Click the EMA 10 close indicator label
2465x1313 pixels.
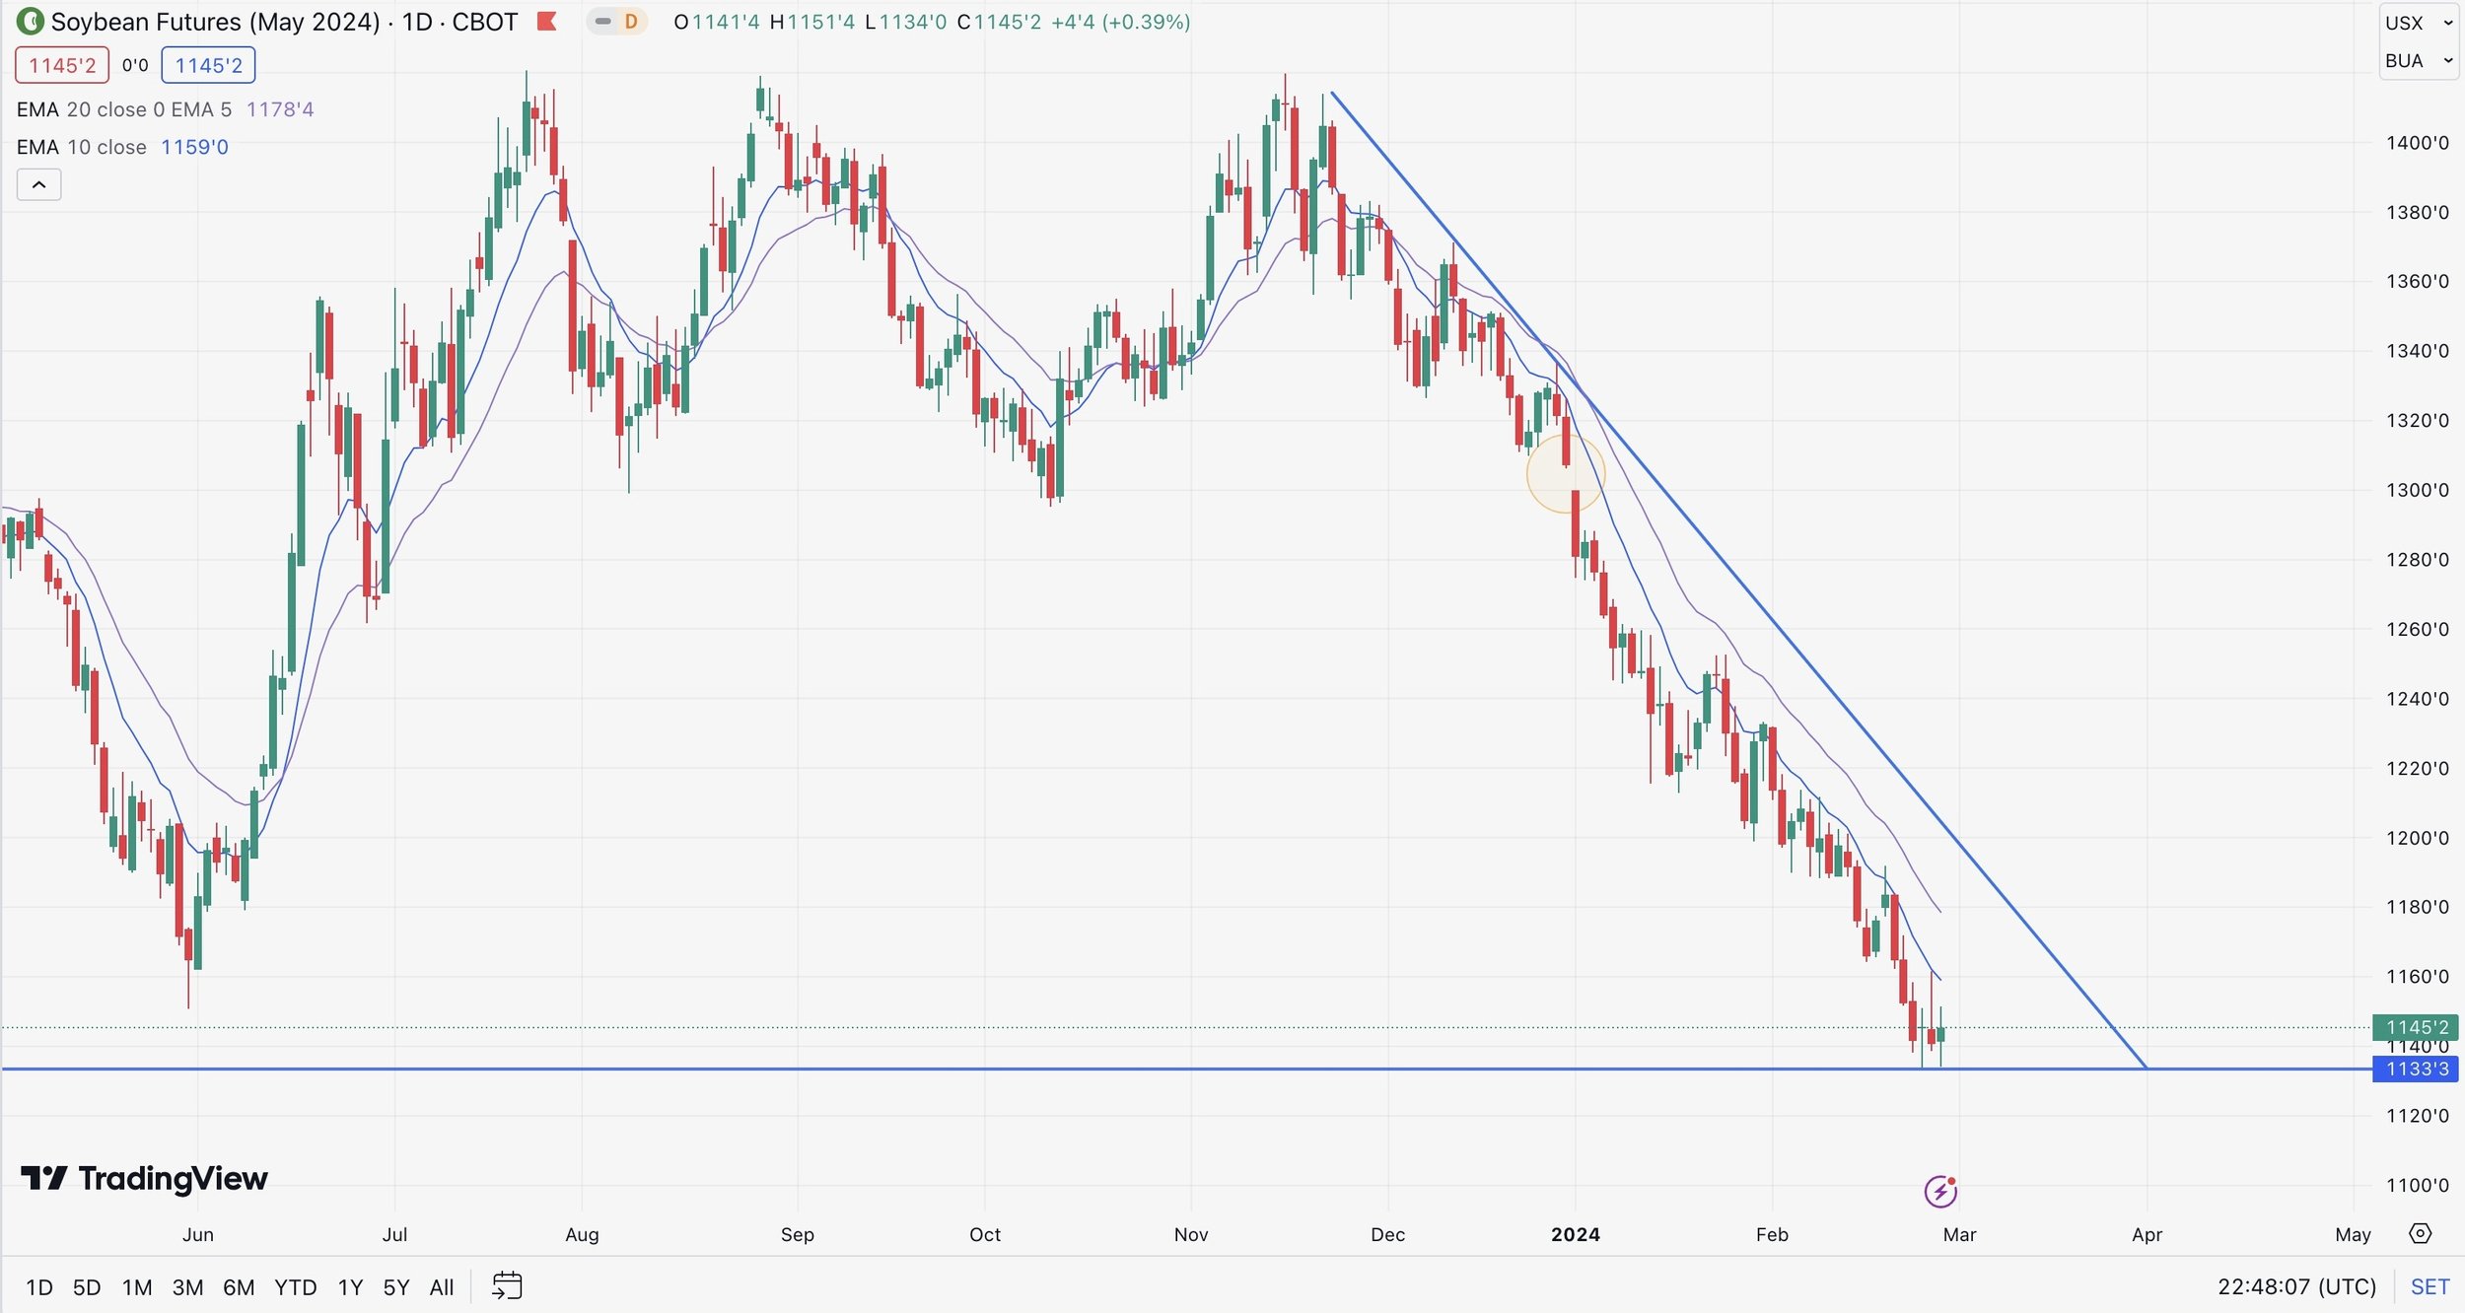pos(81,147)
